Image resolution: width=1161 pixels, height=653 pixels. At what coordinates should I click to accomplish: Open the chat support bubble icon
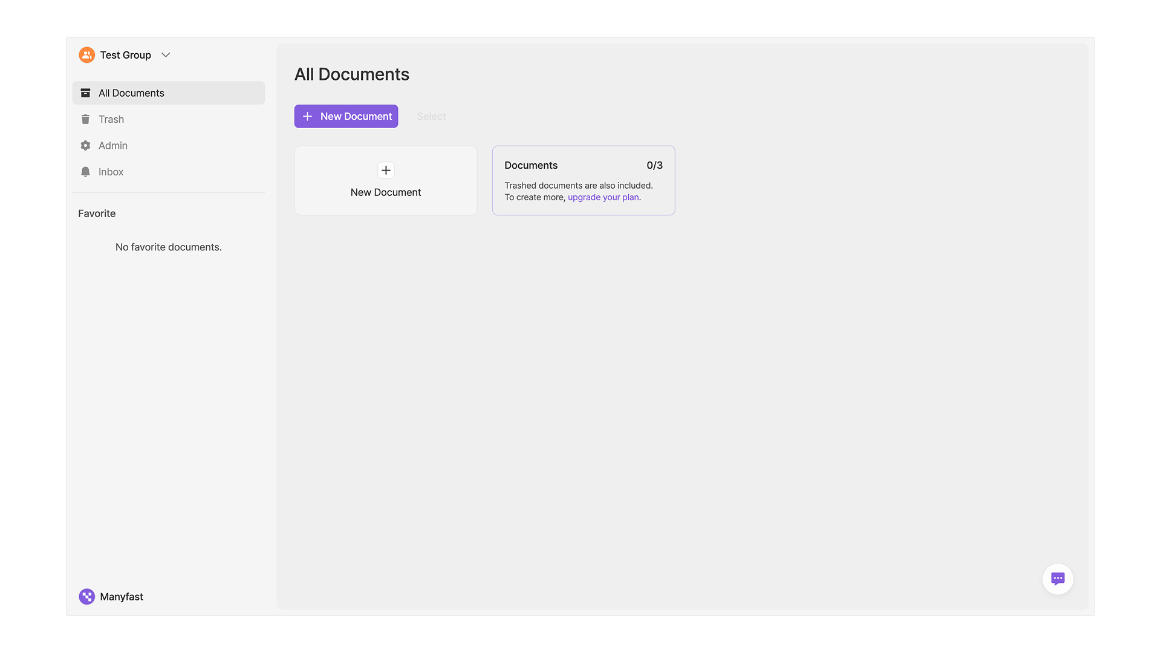[1058, 579]
